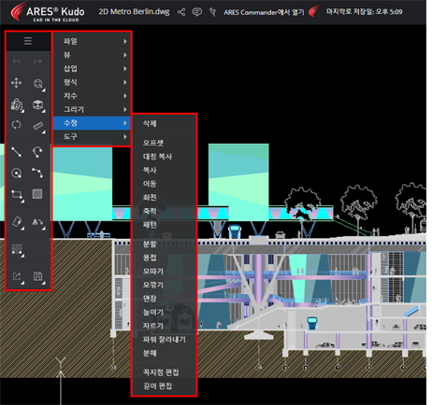This screenshot has height=405, width=432.
Task: Select the Circle drawing tool
Action: click(x=17, y=173)
